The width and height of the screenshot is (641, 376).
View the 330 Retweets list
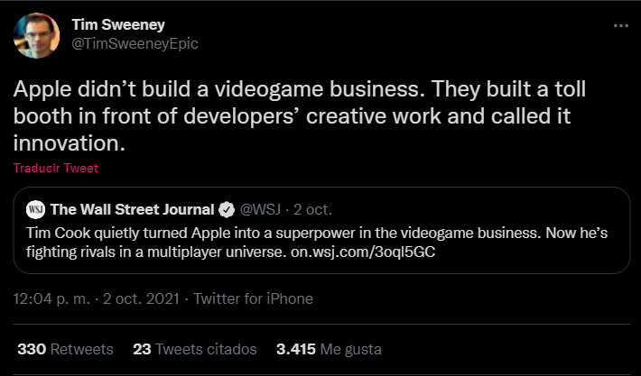(65, 348)
